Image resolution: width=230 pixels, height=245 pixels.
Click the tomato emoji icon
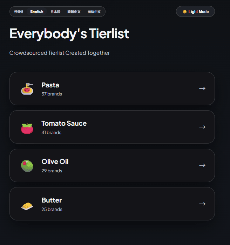click(27, 127)
